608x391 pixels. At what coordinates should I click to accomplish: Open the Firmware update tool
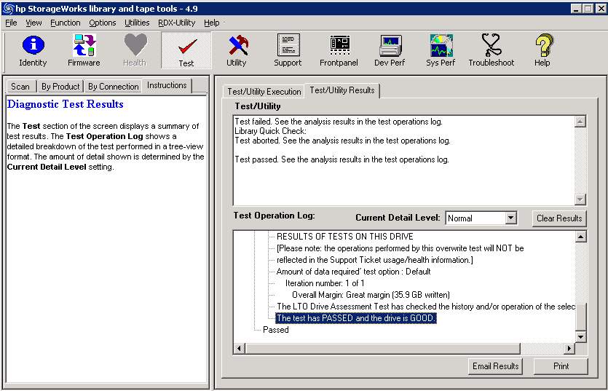click(x=84, y=50)
